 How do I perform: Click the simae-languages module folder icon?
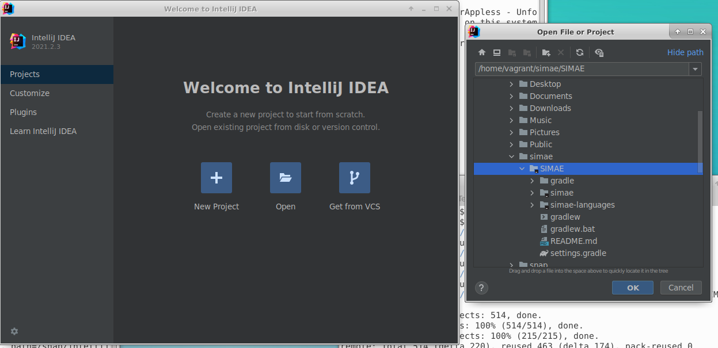[x=544, y=205]
